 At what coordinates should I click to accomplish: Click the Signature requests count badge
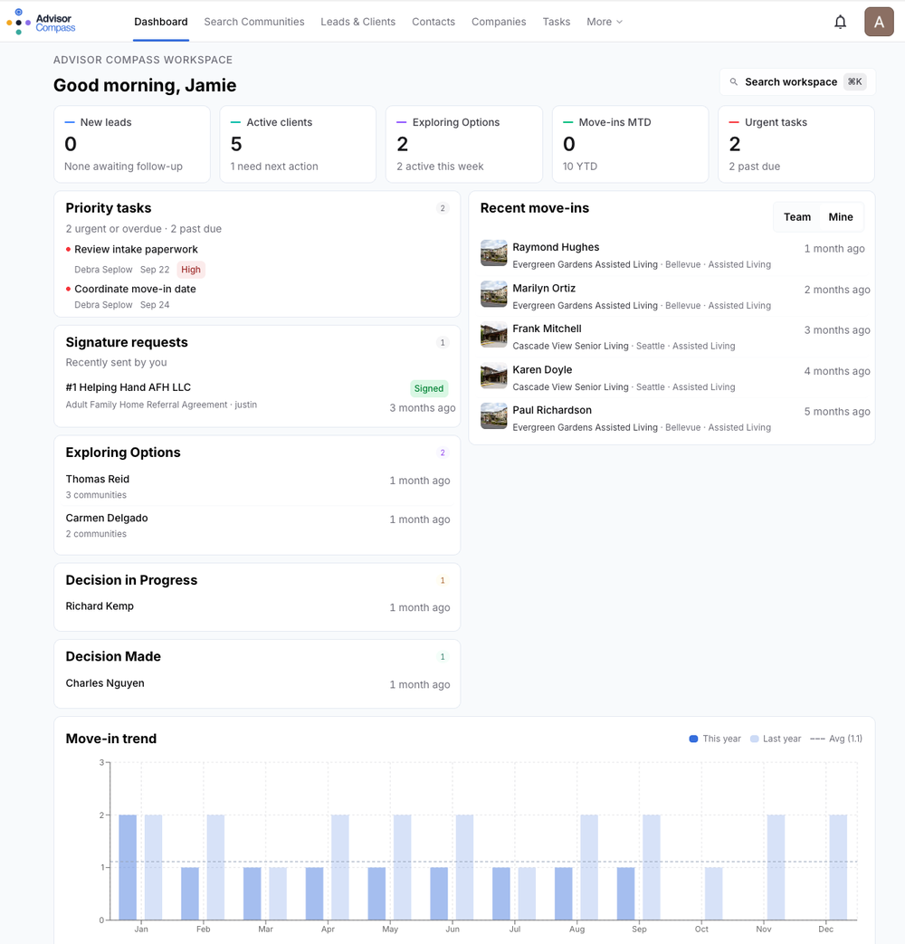(442, 342)
